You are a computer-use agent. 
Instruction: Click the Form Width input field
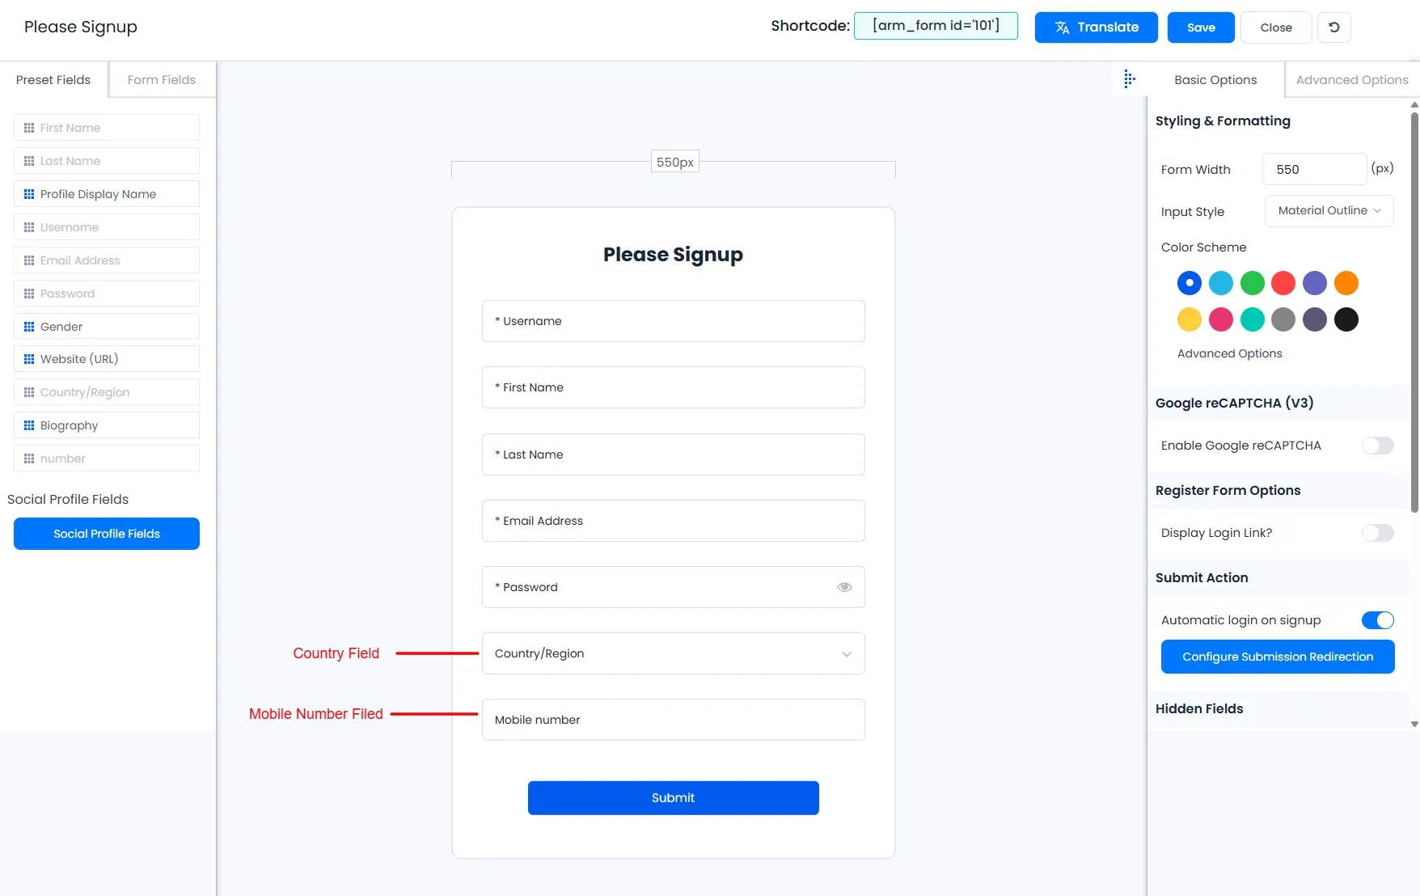coord(1313,170)
